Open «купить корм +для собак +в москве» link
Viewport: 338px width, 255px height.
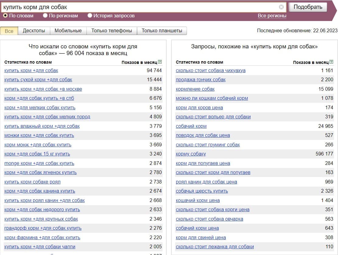coord(43,89)
